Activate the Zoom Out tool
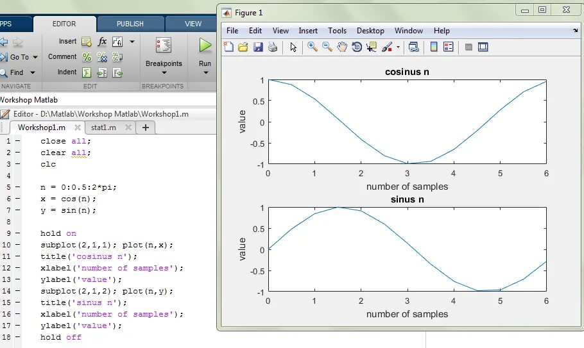This screenshot has width=584, height=348. pos(327,47)
